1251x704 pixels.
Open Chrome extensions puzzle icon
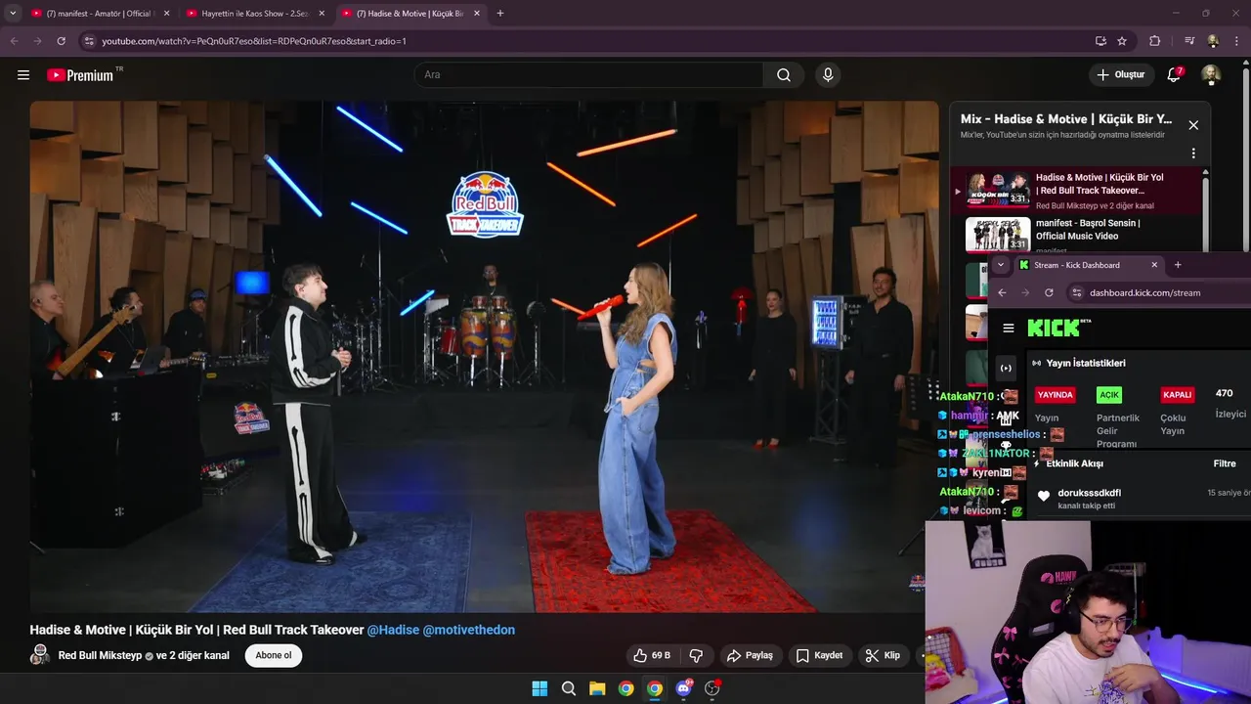1155,41
